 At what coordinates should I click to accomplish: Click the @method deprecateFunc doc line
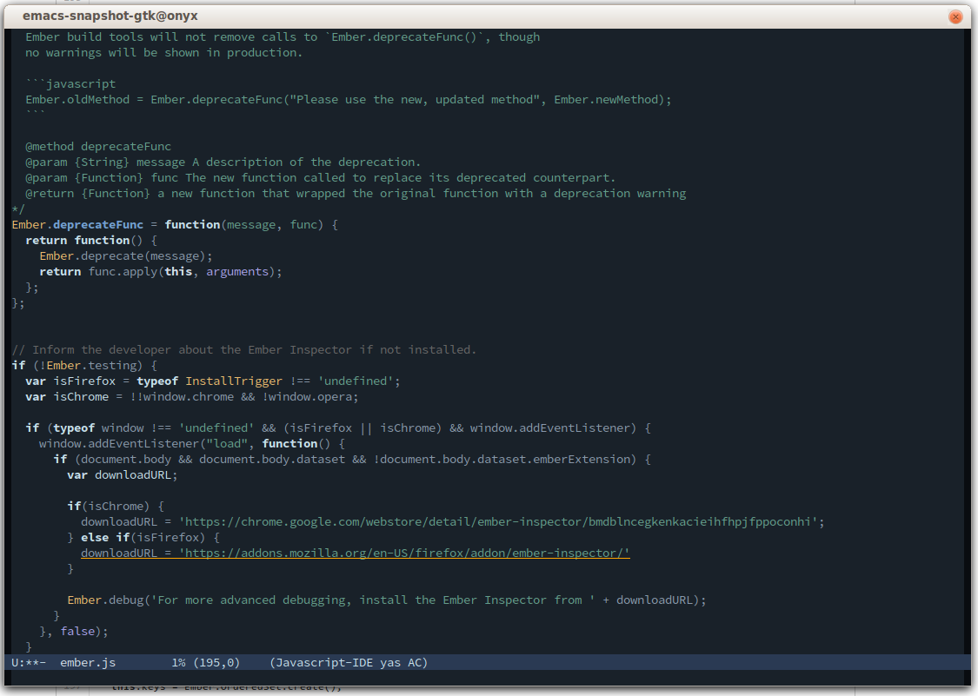[x=98, y=147]
